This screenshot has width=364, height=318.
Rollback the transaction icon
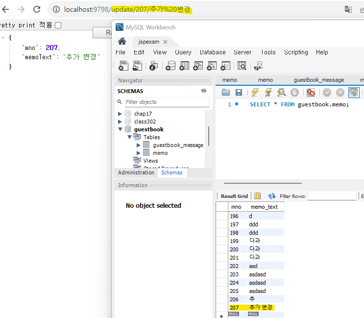coord(340,93)
